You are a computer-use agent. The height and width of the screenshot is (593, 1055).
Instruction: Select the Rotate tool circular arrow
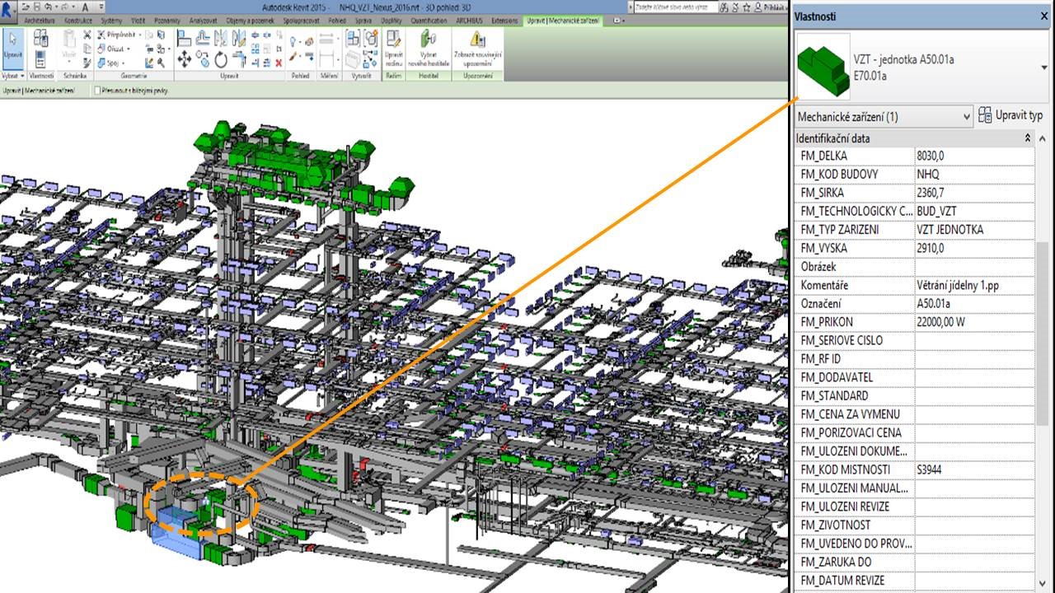(221, 59)
